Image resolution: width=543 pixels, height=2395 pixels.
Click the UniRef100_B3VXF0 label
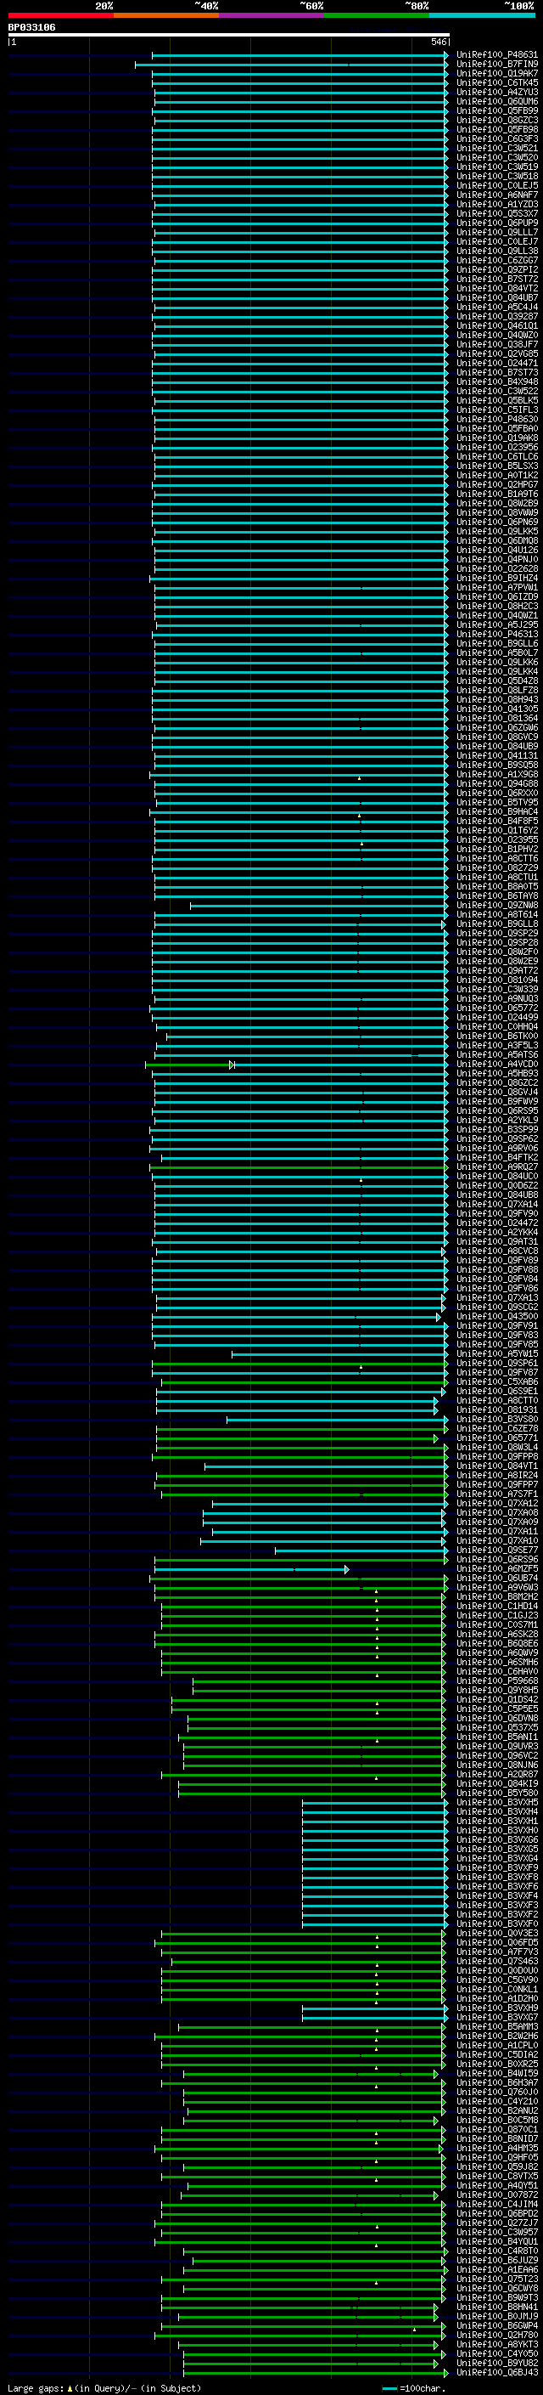pos(496,1923)
